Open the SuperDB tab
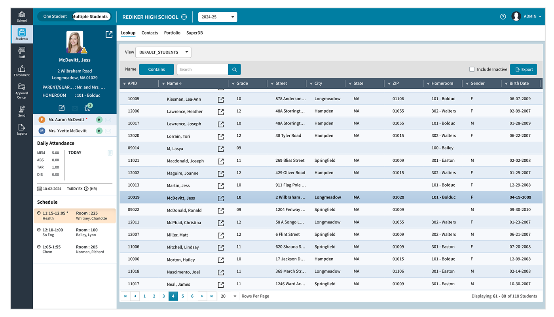Screen dimensions: 554x317 [194, 33]
